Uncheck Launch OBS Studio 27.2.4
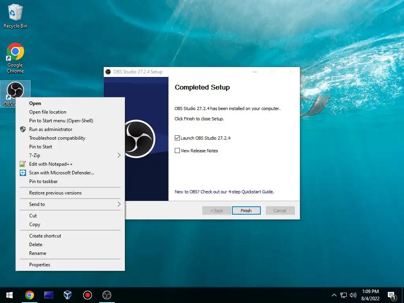Image resolution: width=404 pixels, height=303 pixels. pos(177,138)
